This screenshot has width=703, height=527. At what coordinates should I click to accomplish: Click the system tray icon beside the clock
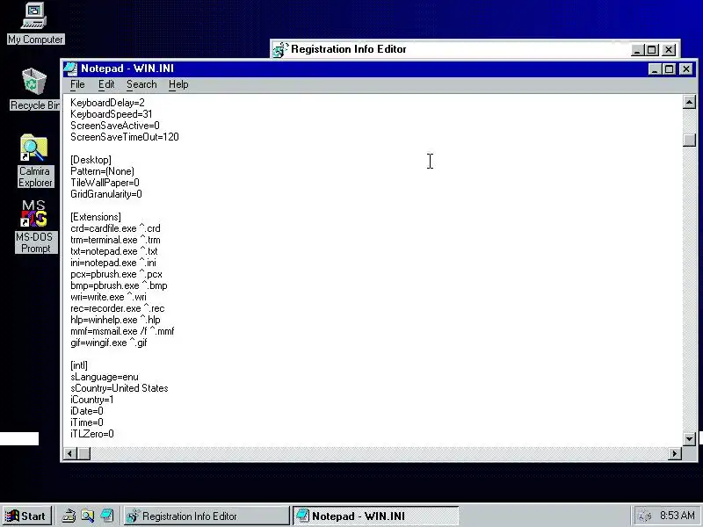coord(644,516)
